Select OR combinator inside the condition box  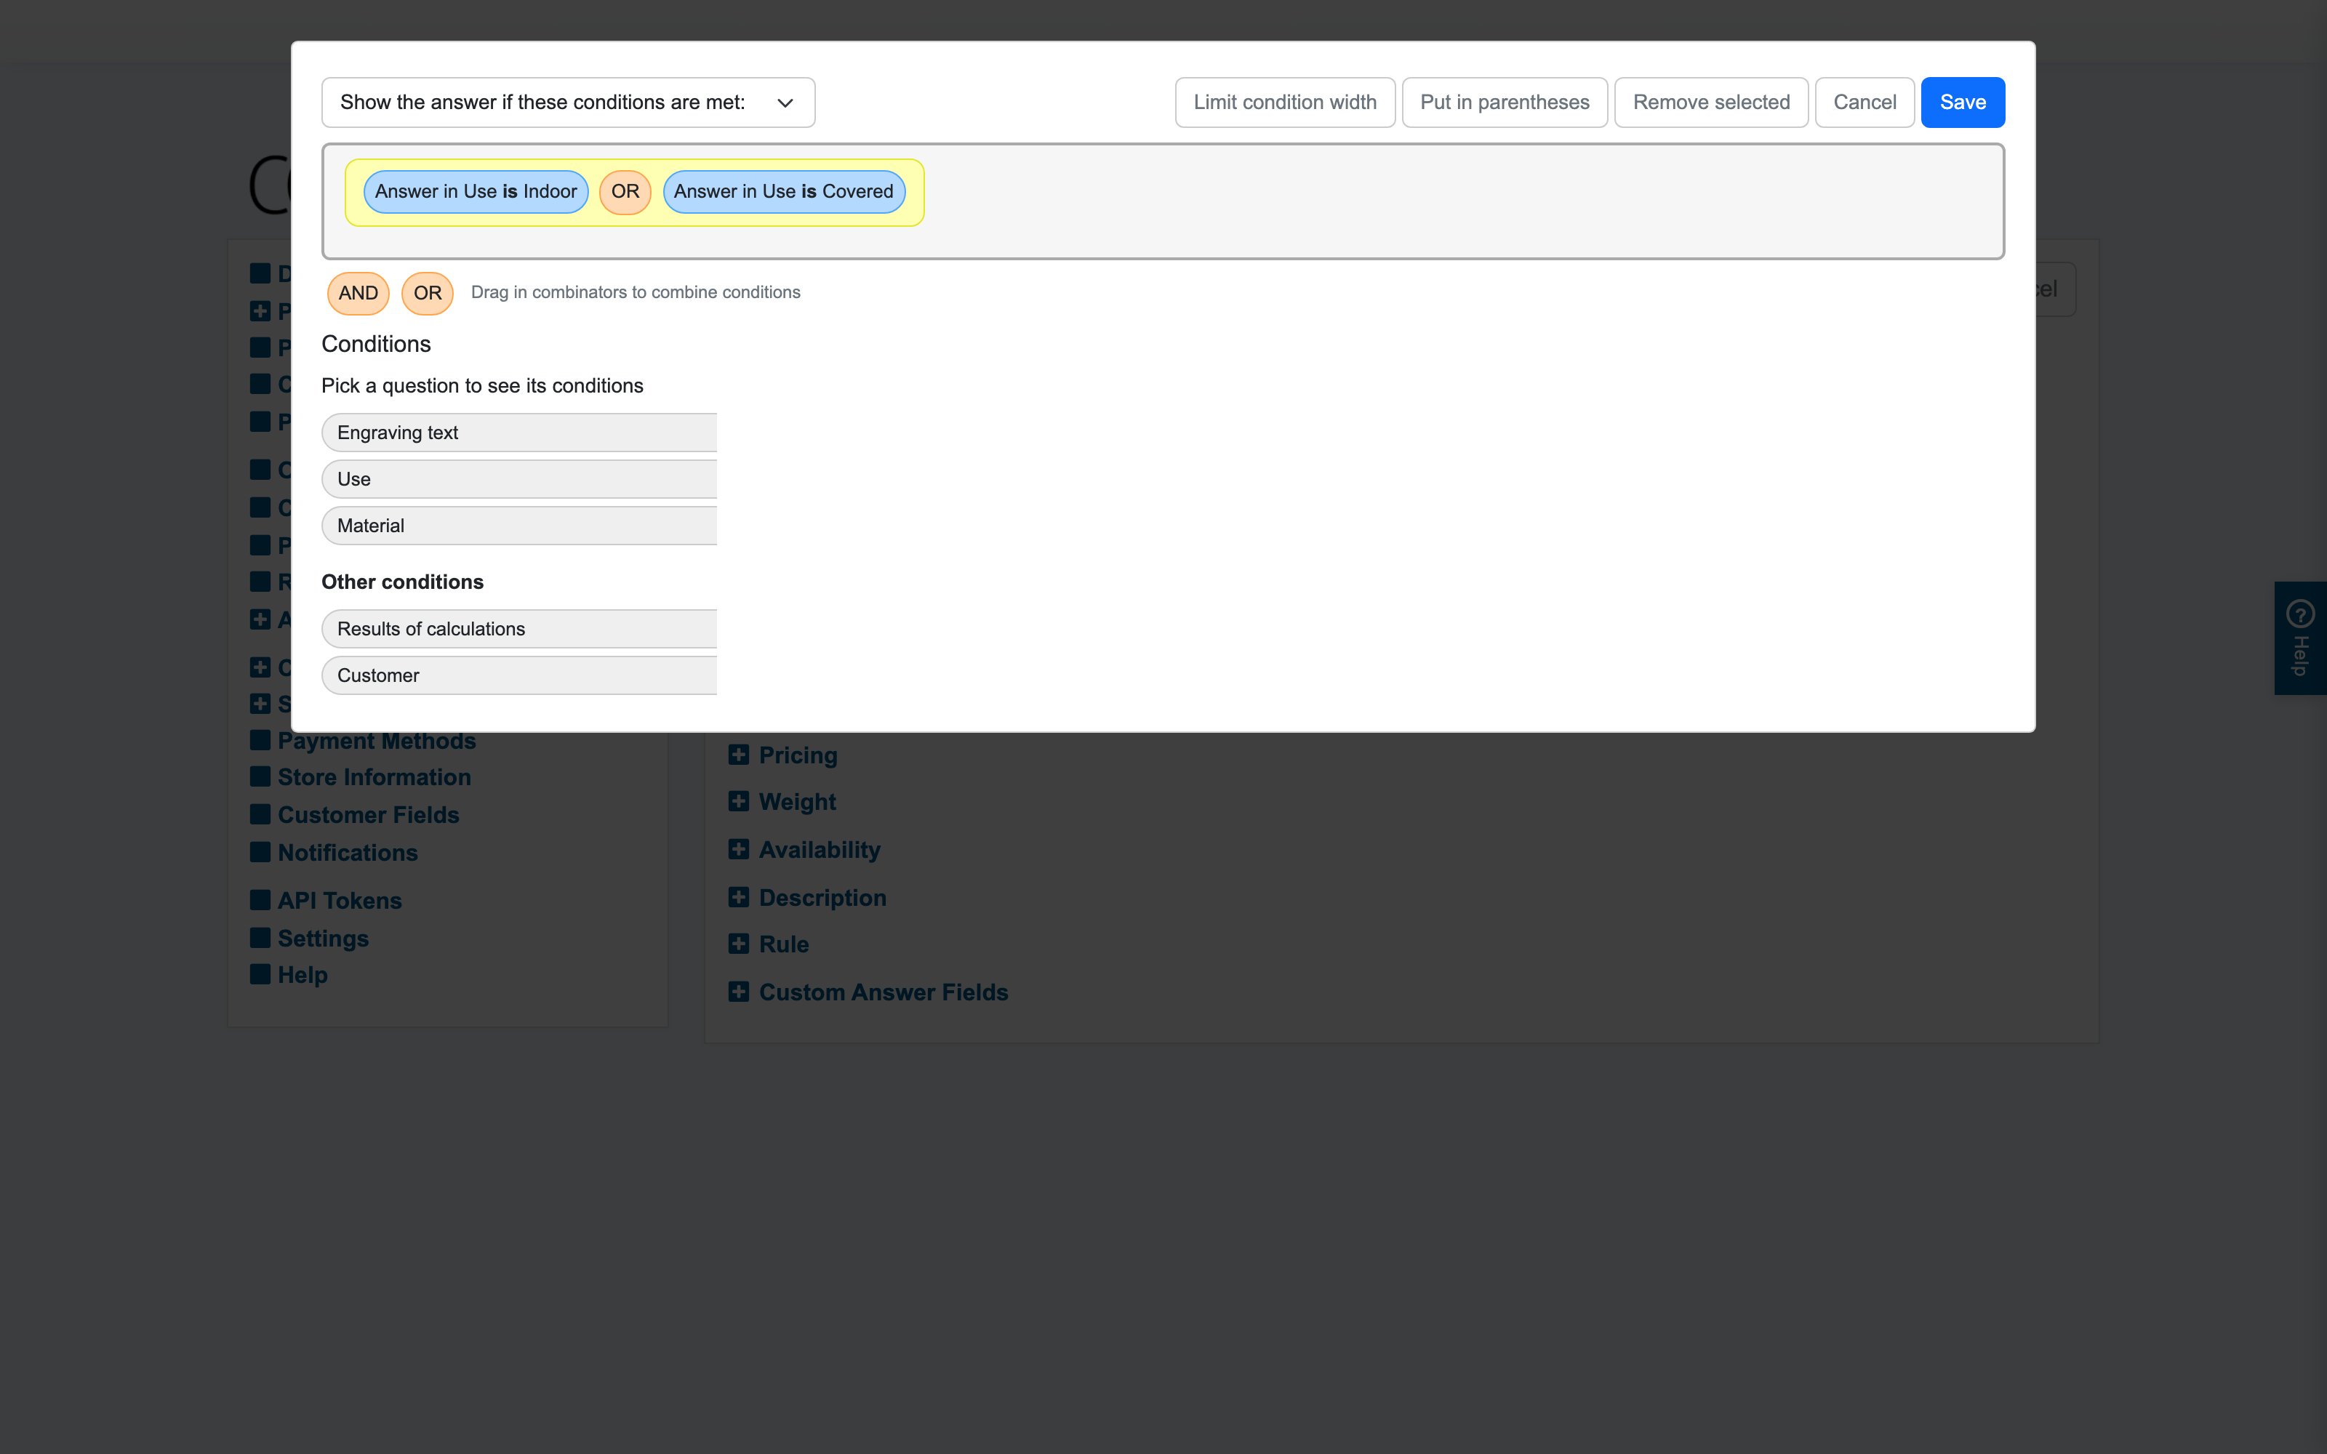[x=625, y=191]
